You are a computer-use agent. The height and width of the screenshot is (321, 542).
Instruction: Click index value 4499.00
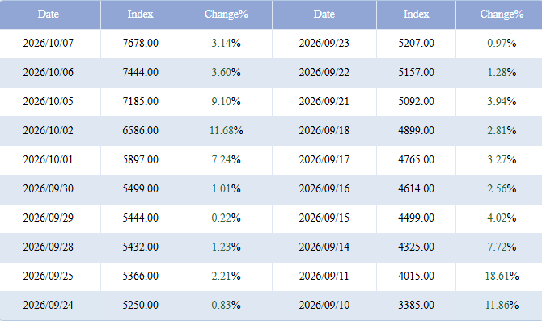pos(416,218)
